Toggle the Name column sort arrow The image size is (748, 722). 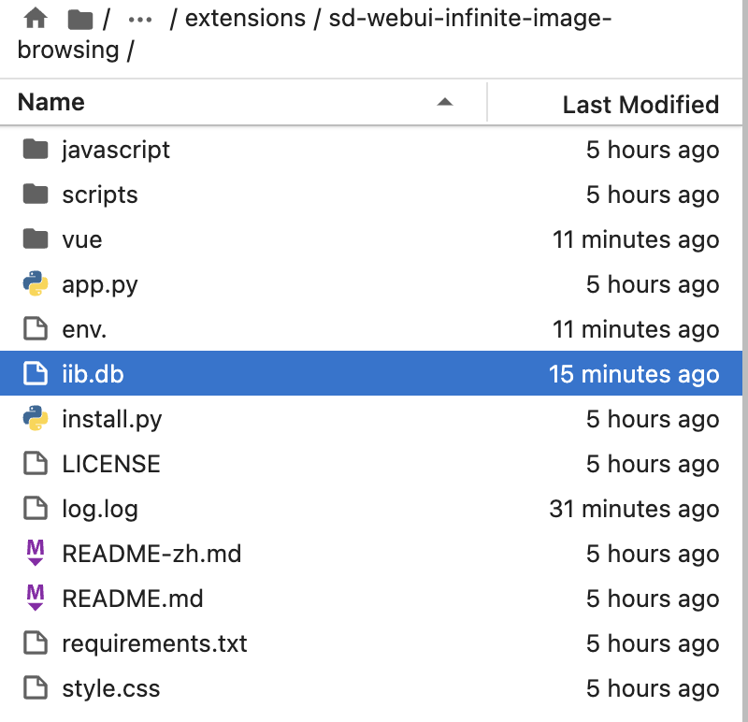coord(445,103)
